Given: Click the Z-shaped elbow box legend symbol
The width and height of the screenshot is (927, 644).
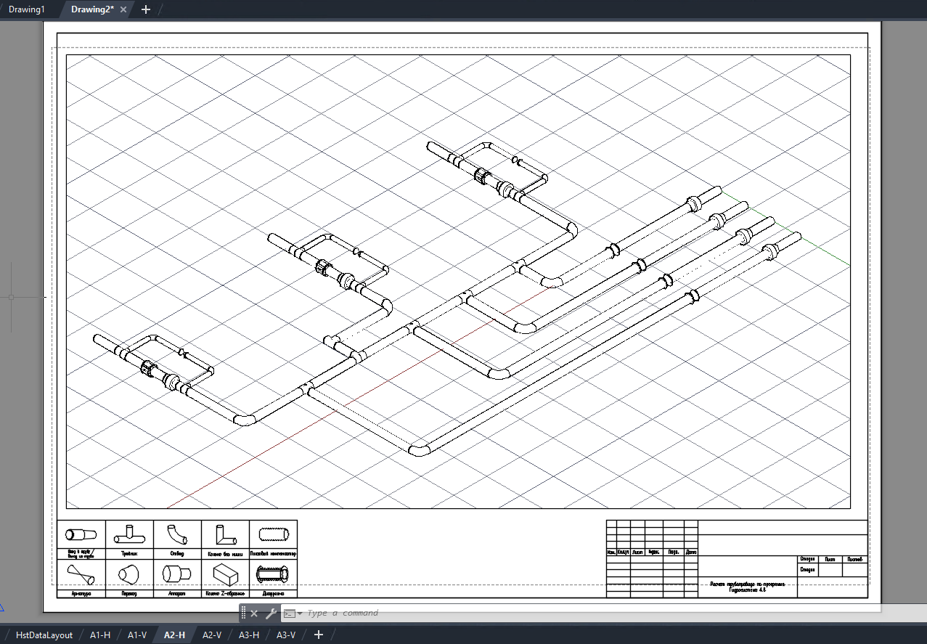Looking at the screenshot, I should 225,574.
